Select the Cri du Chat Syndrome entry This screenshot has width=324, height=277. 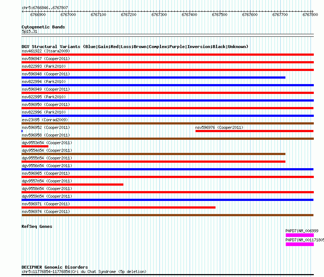pyautogui.click(x=84, y=272)
